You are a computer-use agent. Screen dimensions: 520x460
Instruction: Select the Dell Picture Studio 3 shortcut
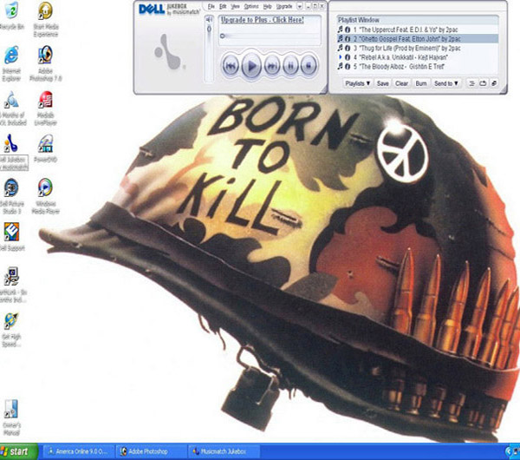pyautogui.click(x=12, y=196)
